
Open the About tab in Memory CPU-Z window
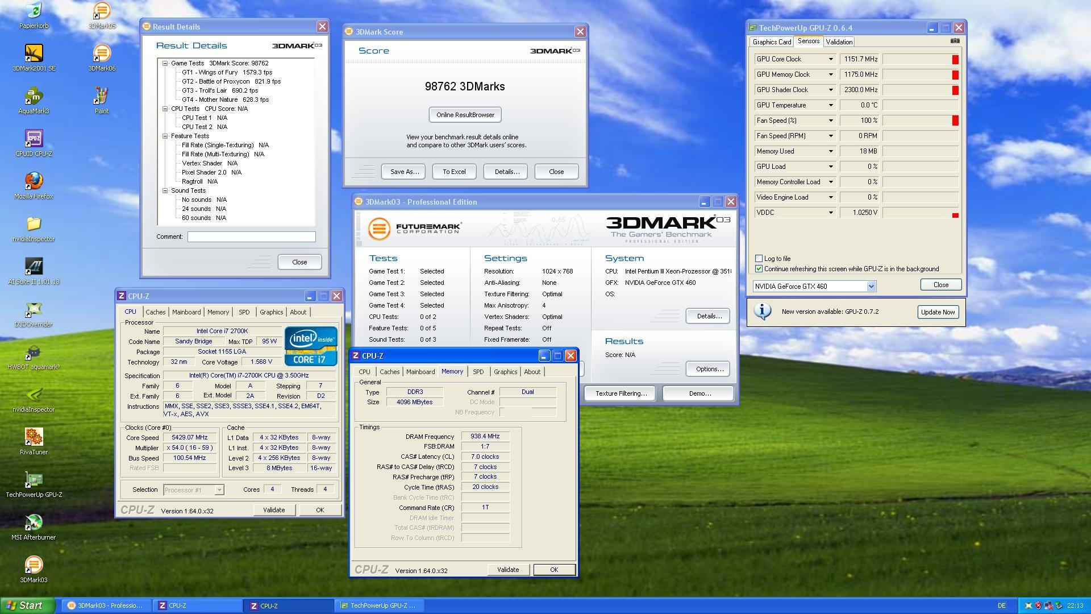click(x=532, y=372)
